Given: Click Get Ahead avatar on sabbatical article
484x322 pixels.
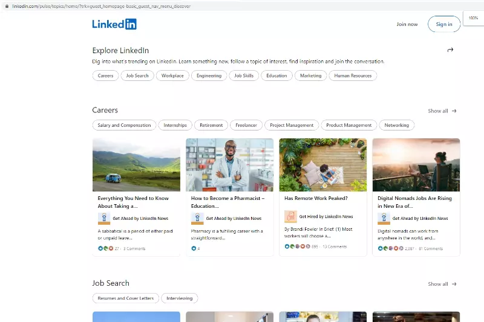Looking at the screenshot, I should 103,218.
